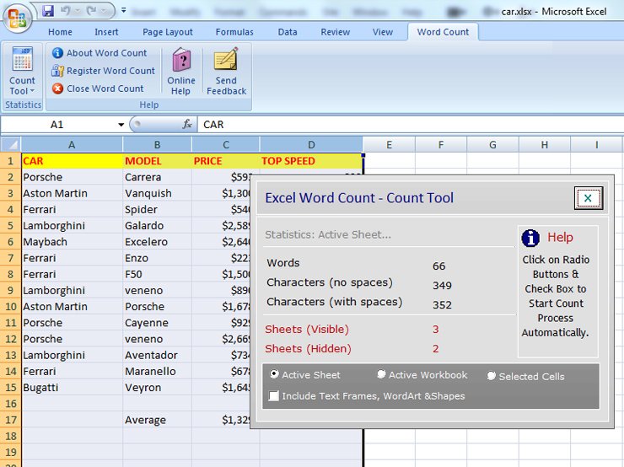Open the Page Layout tab
The image size is (624, 467).
168,32
